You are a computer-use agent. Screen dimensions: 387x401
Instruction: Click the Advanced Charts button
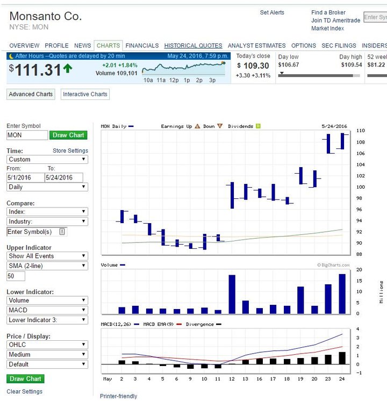click(x=31, y=94)
